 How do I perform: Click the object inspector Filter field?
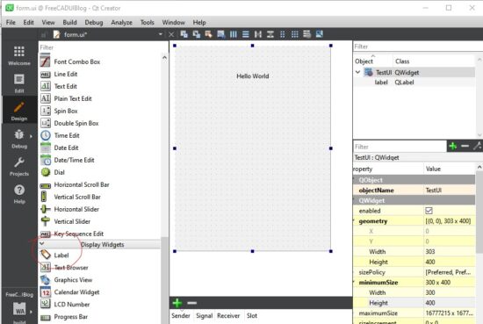click(x=418, y=47)
